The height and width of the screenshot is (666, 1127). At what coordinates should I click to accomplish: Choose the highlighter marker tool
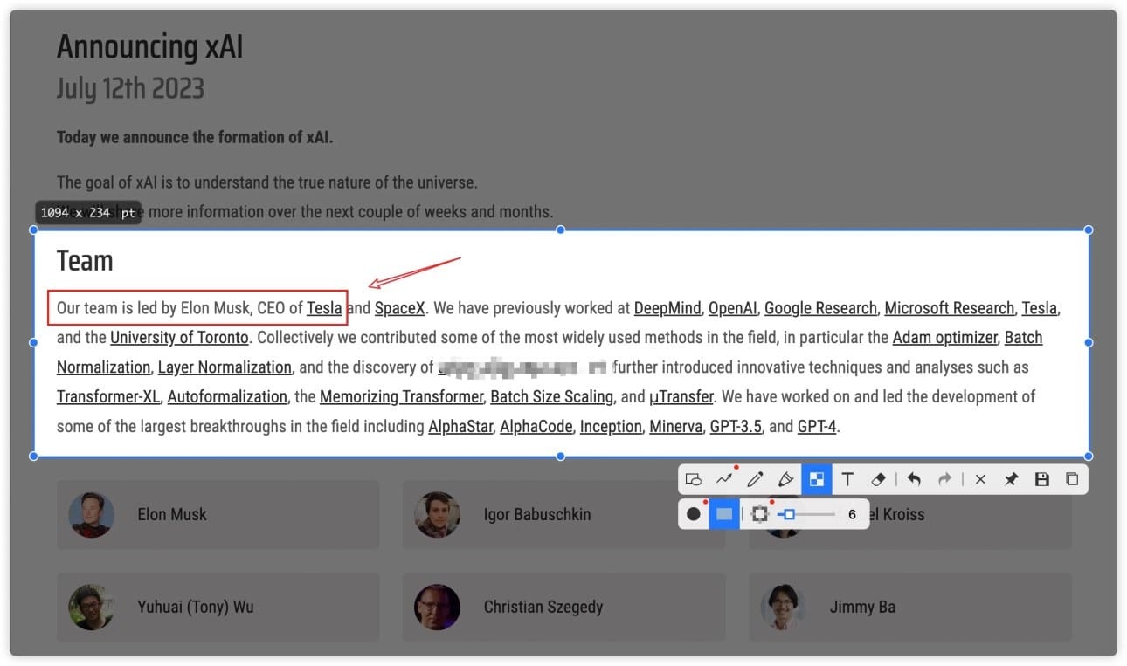[x=785, y=479]
